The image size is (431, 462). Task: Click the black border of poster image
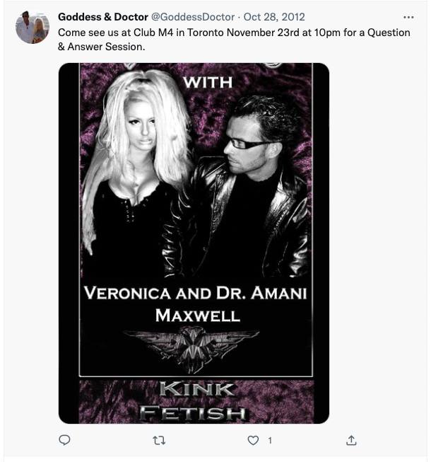pos(69,243)
